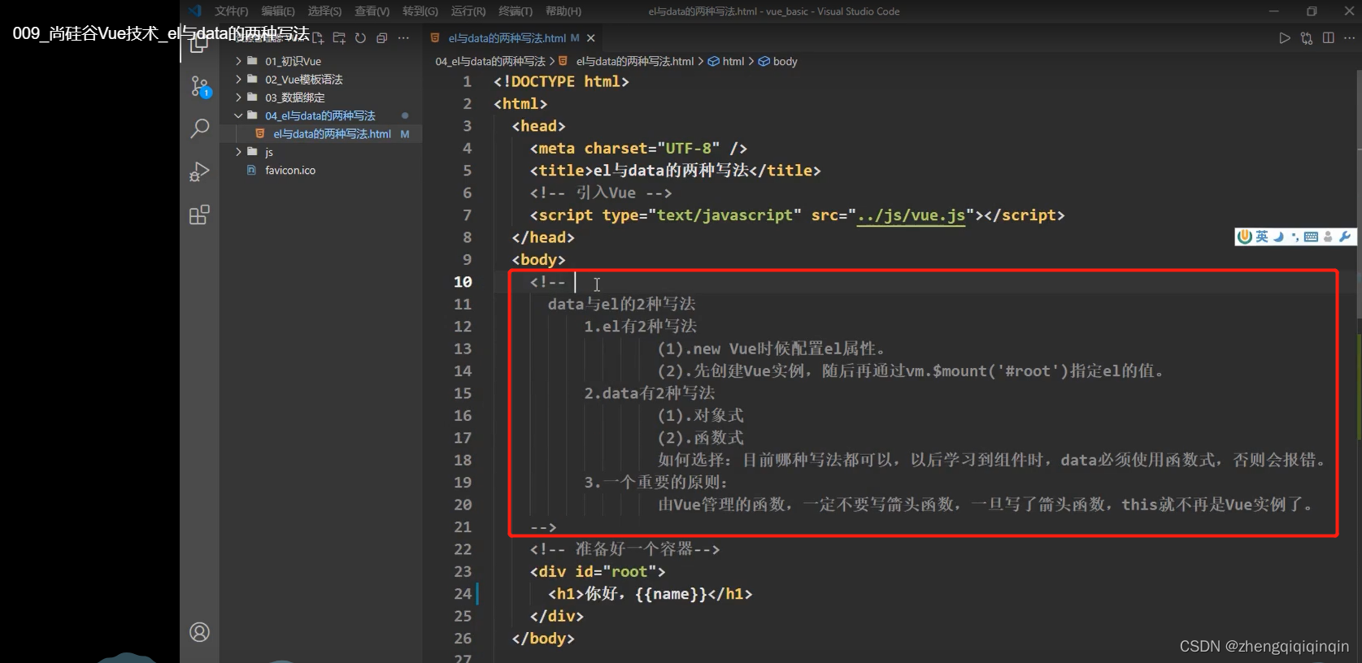
Task: Open the Accounts icon in activity bar
Action: click(200, 632)
